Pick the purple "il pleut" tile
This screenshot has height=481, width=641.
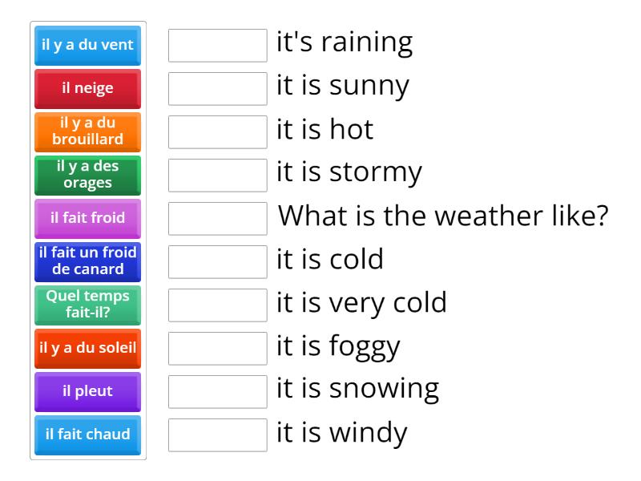[x=87, y=391]
